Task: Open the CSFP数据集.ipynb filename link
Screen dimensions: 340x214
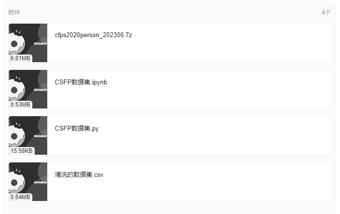Action: coord(81,82)
